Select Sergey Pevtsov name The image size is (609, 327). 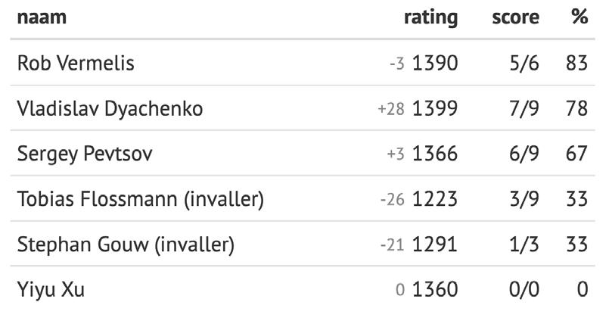coord(85,154)
